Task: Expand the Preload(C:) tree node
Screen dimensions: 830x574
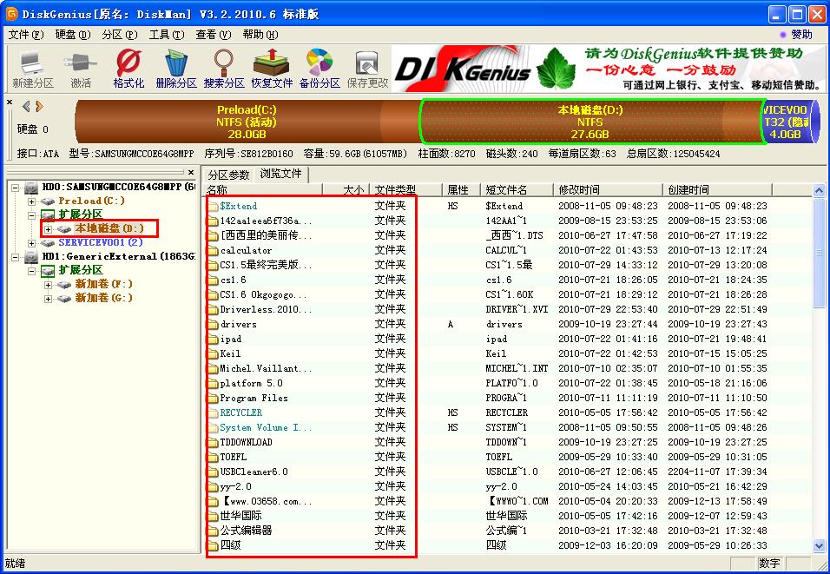Action: pos(32,201)
